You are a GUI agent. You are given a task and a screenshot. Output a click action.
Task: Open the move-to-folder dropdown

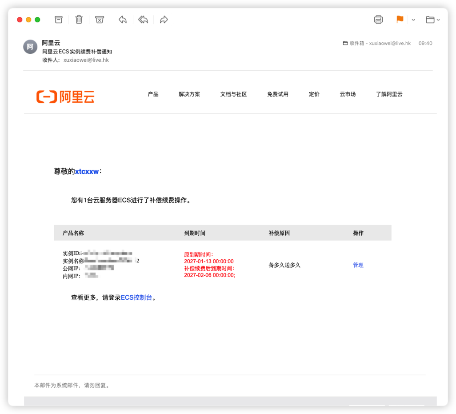[x=433, y=20]
